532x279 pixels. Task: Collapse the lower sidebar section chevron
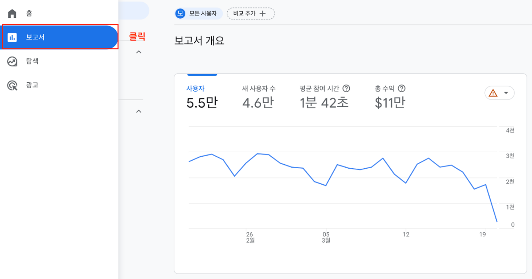[x=139, y=111]
